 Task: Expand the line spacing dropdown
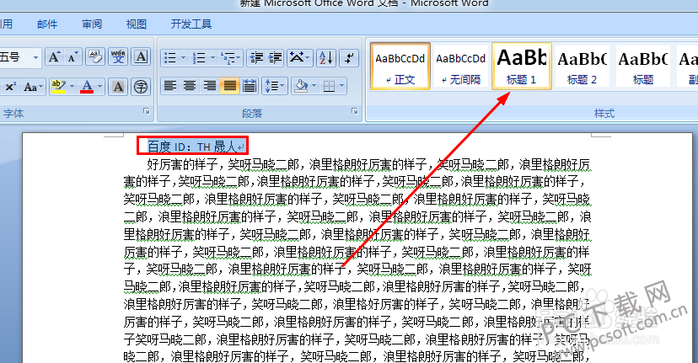coord(282,86)
